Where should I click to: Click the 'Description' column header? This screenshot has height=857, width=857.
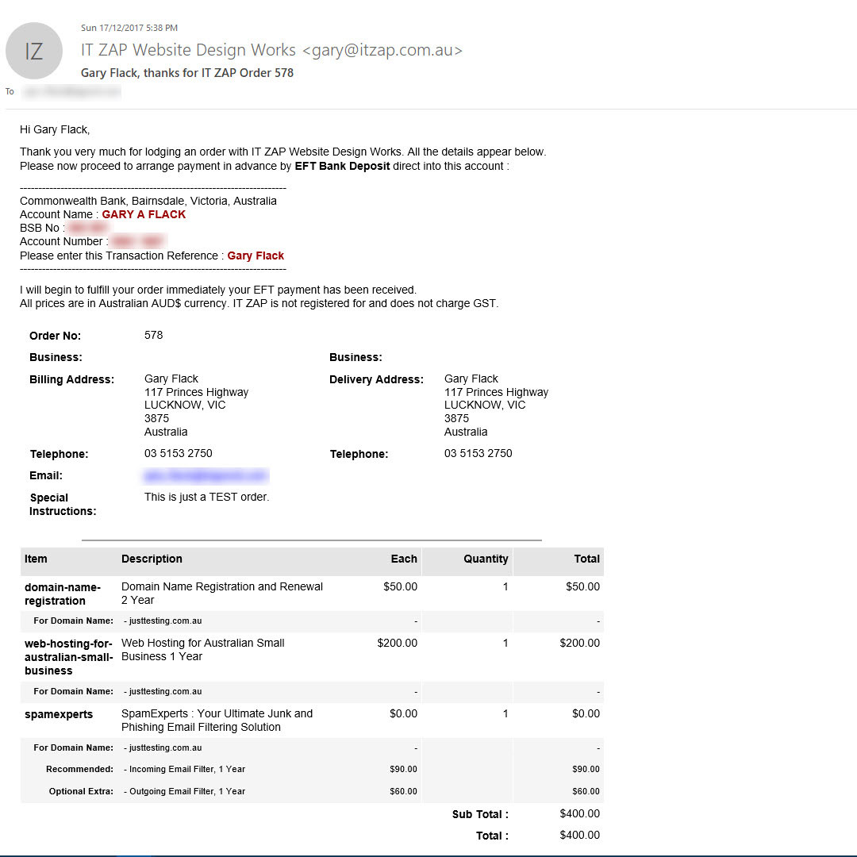pyautogui.click(x=152, y=559)
